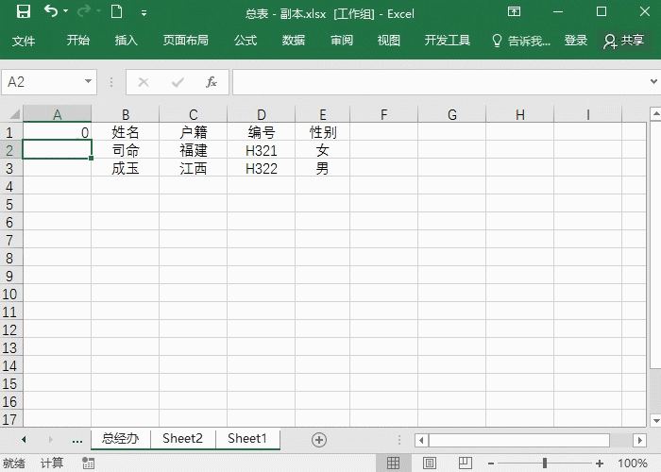The image size is (661, 472).
Task: Click the cell with 编号
Action: point(261,132)
